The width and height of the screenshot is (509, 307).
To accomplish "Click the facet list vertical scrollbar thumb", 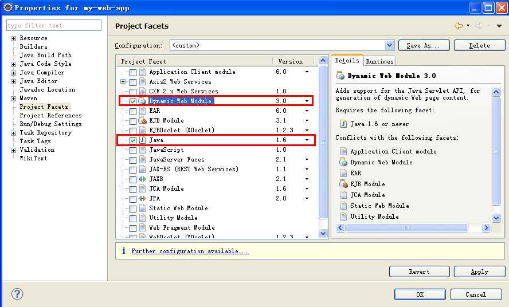I will 323,142.
